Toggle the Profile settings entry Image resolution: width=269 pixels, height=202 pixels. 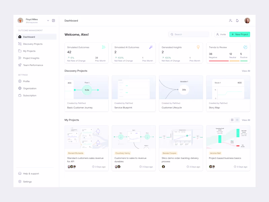click(26, 81)
